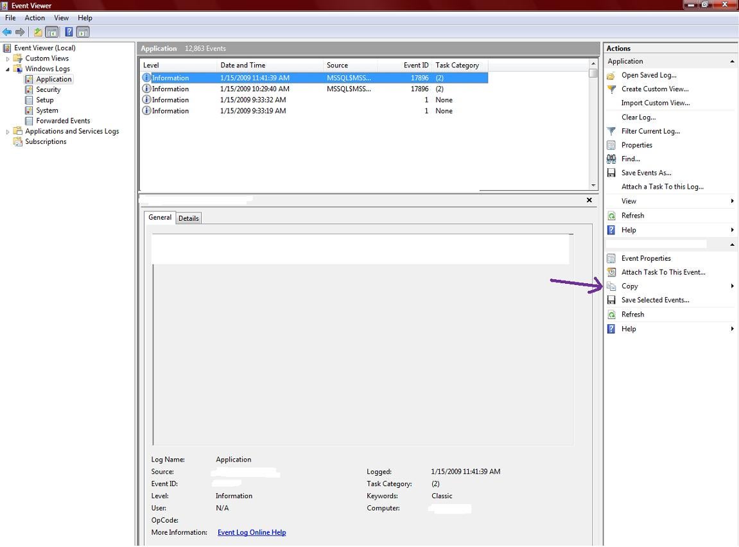739x547 pixels.
Task: Click the Find binoculars icon
Action: point(611,159)
